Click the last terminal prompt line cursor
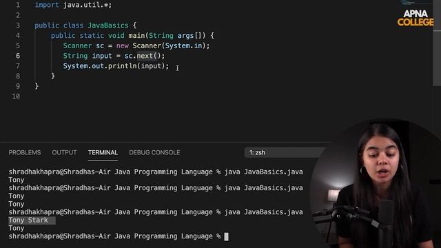The image size is (441, 248). [x=227, y=236]
